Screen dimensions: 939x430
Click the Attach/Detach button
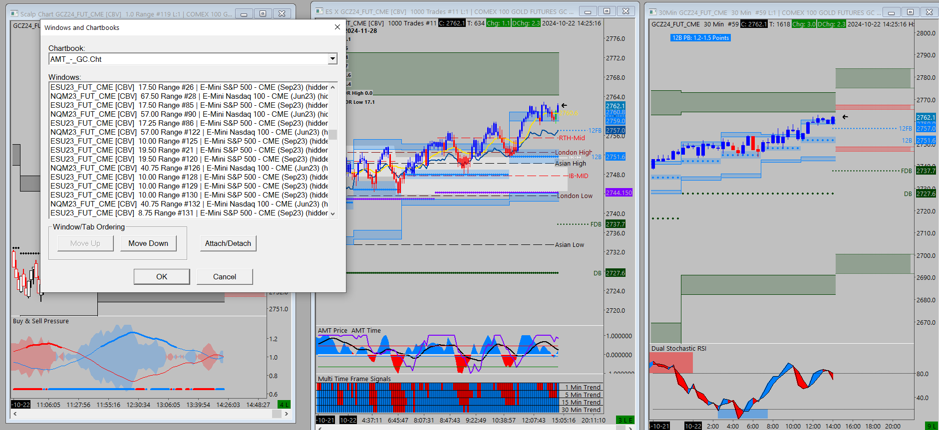click(x=228, y=243)
